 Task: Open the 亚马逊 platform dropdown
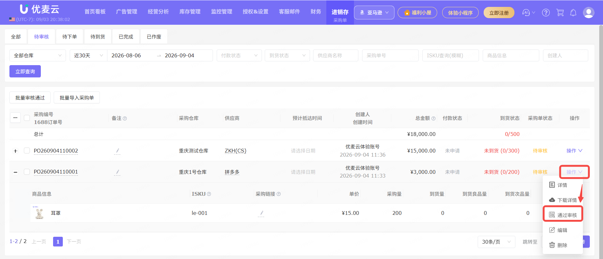[x=374, y=13]
